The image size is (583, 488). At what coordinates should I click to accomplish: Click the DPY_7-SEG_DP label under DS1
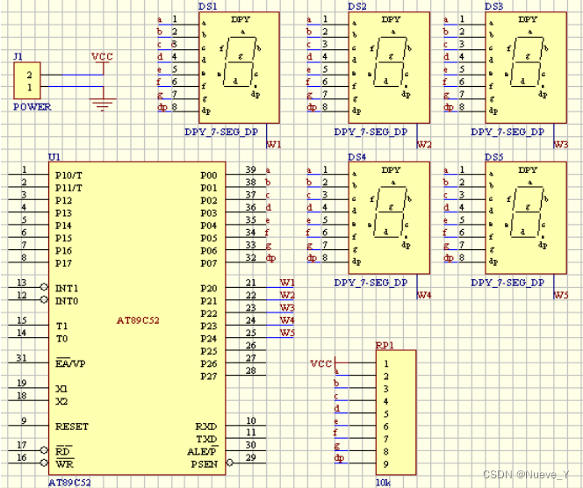point(221,132)
